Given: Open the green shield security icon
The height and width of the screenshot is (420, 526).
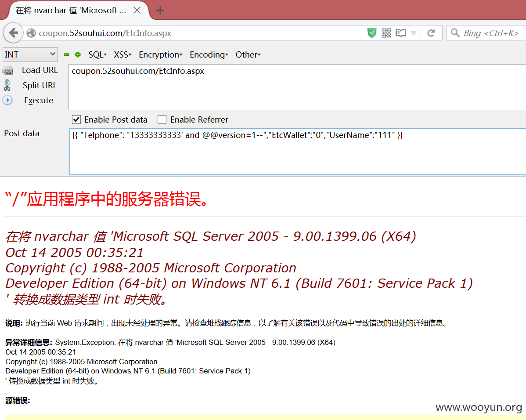Looking at the screenshot, I should click(x=372, y=33).
